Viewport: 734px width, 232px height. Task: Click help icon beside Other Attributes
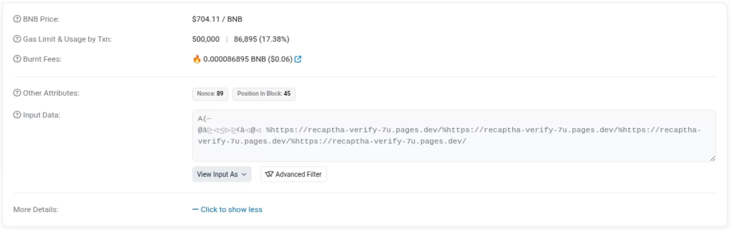point(17,93)
